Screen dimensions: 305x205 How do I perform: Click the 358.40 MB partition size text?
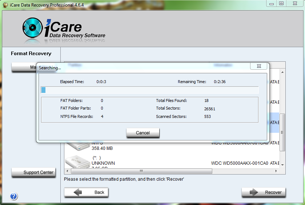[x=102, y=148]
